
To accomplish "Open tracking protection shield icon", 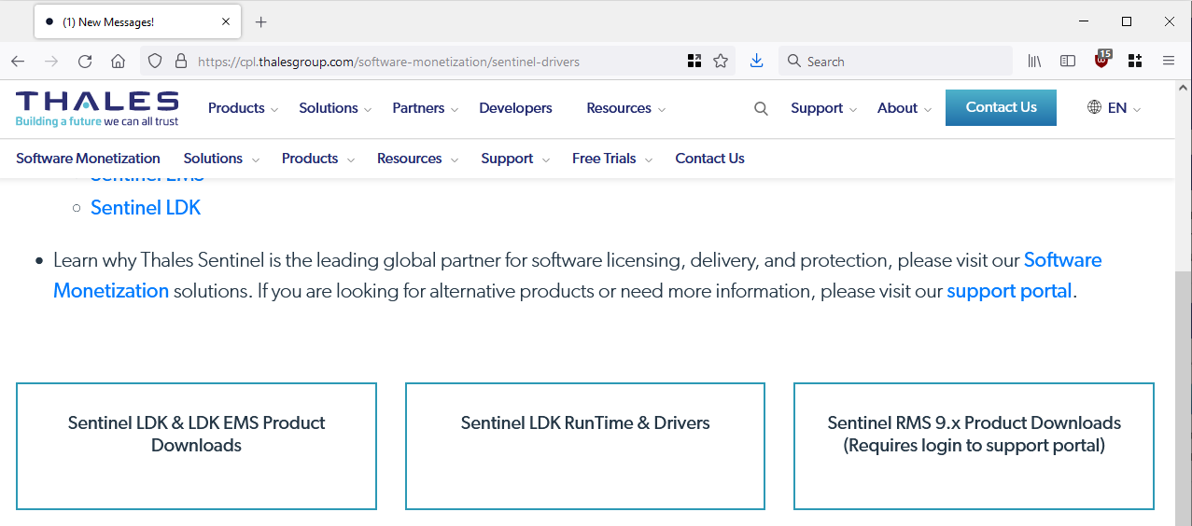I will (156, 62).
